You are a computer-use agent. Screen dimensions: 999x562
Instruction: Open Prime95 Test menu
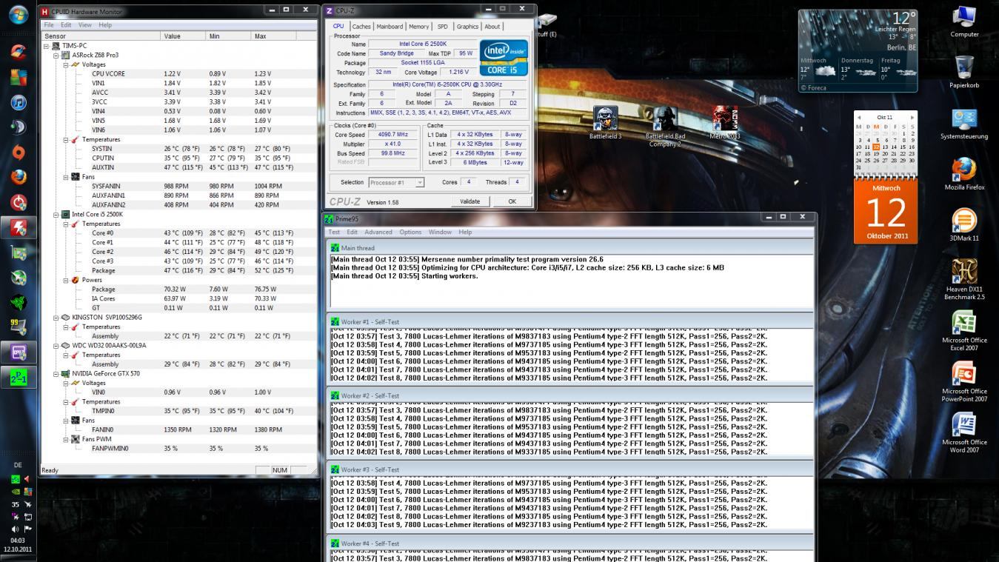click(x=334, y=232)
